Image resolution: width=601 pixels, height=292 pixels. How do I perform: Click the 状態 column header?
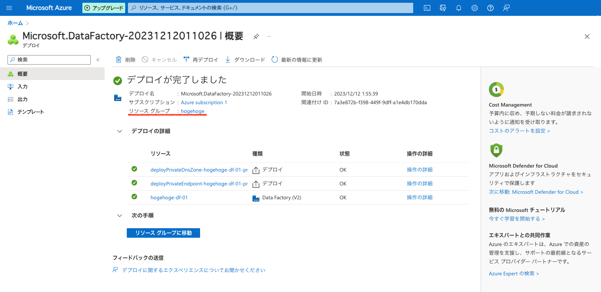[x=345, y=154]
